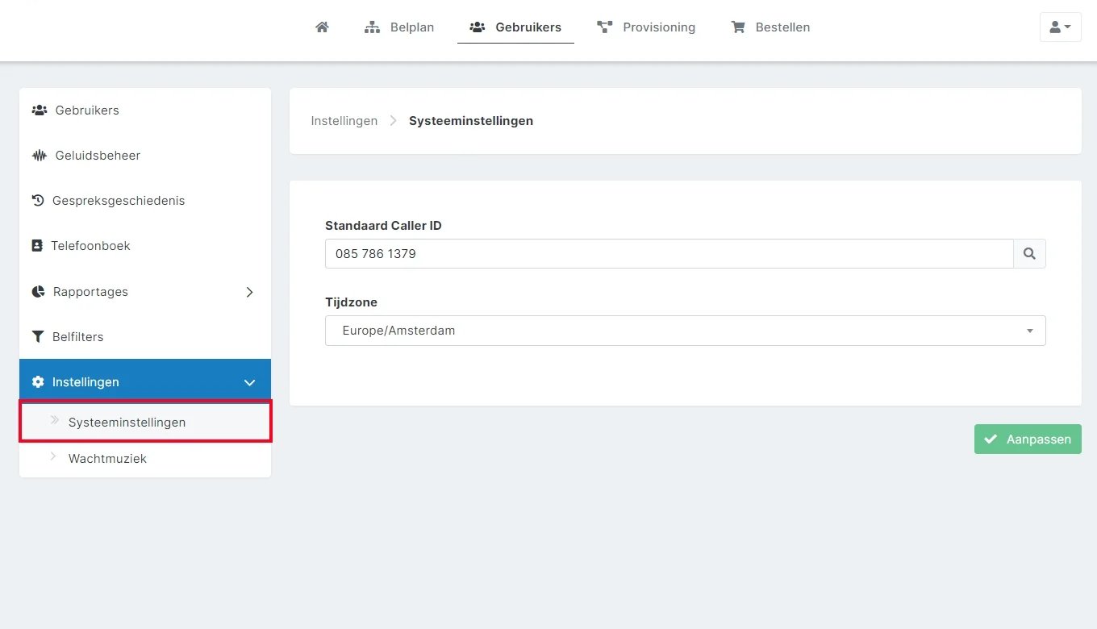1097x629 pixels.
Task: Click the Gebruikers people icon in top navigation
Action: coord(477,27)
